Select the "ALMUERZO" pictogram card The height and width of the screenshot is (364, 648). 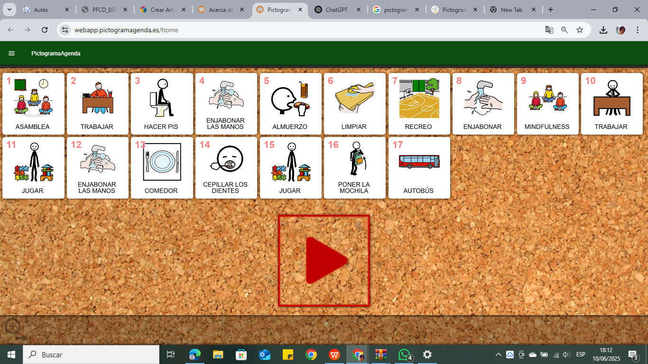coord(290,104)
